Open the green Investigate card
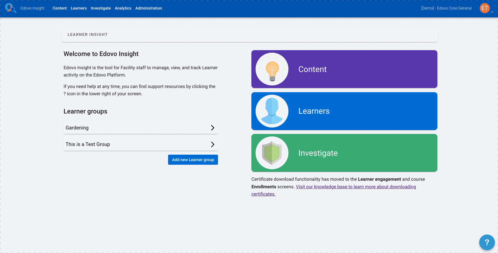Screen dimensions: 498x253 [x=344, y=153]
